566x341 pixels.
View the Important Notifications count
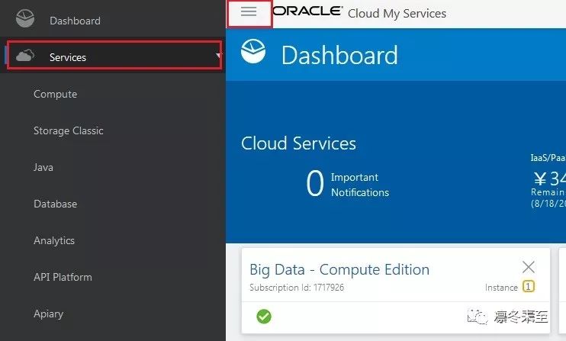pos(315,183)
